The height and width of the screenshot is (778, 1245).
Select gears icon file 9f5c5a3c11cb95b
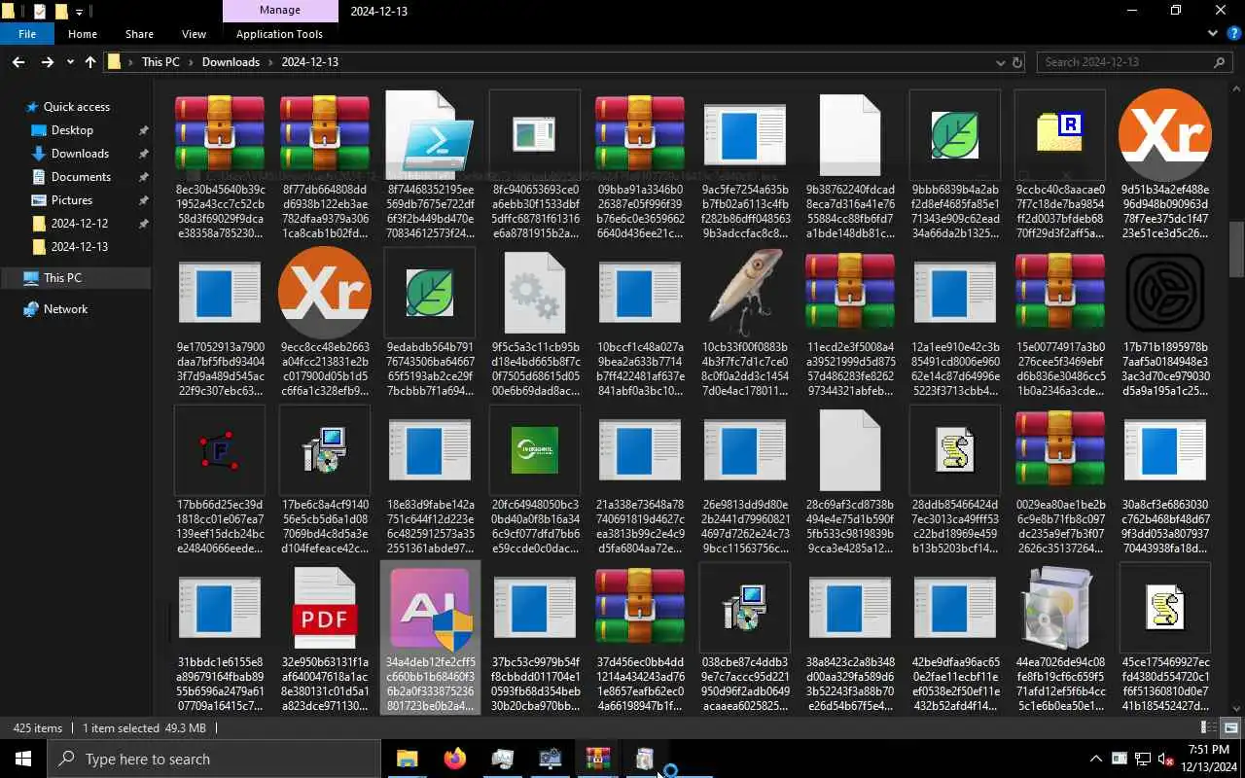pyautogui.click(x=535, y=323)
